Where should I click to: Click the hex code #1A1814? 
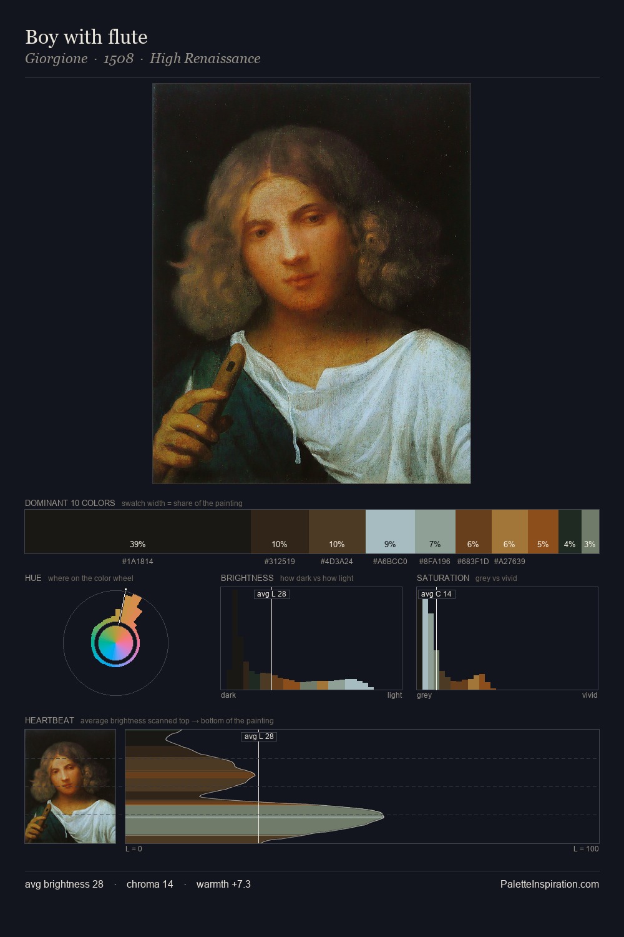pyautogui.click(x=138, y=561)
